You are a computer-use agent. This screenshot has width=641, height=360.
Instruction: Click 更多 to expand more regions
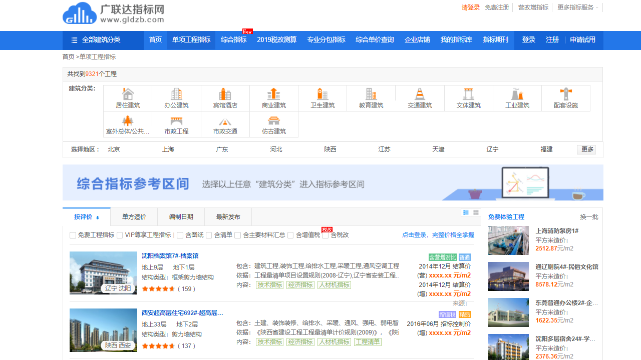click(x=586, y=149)
